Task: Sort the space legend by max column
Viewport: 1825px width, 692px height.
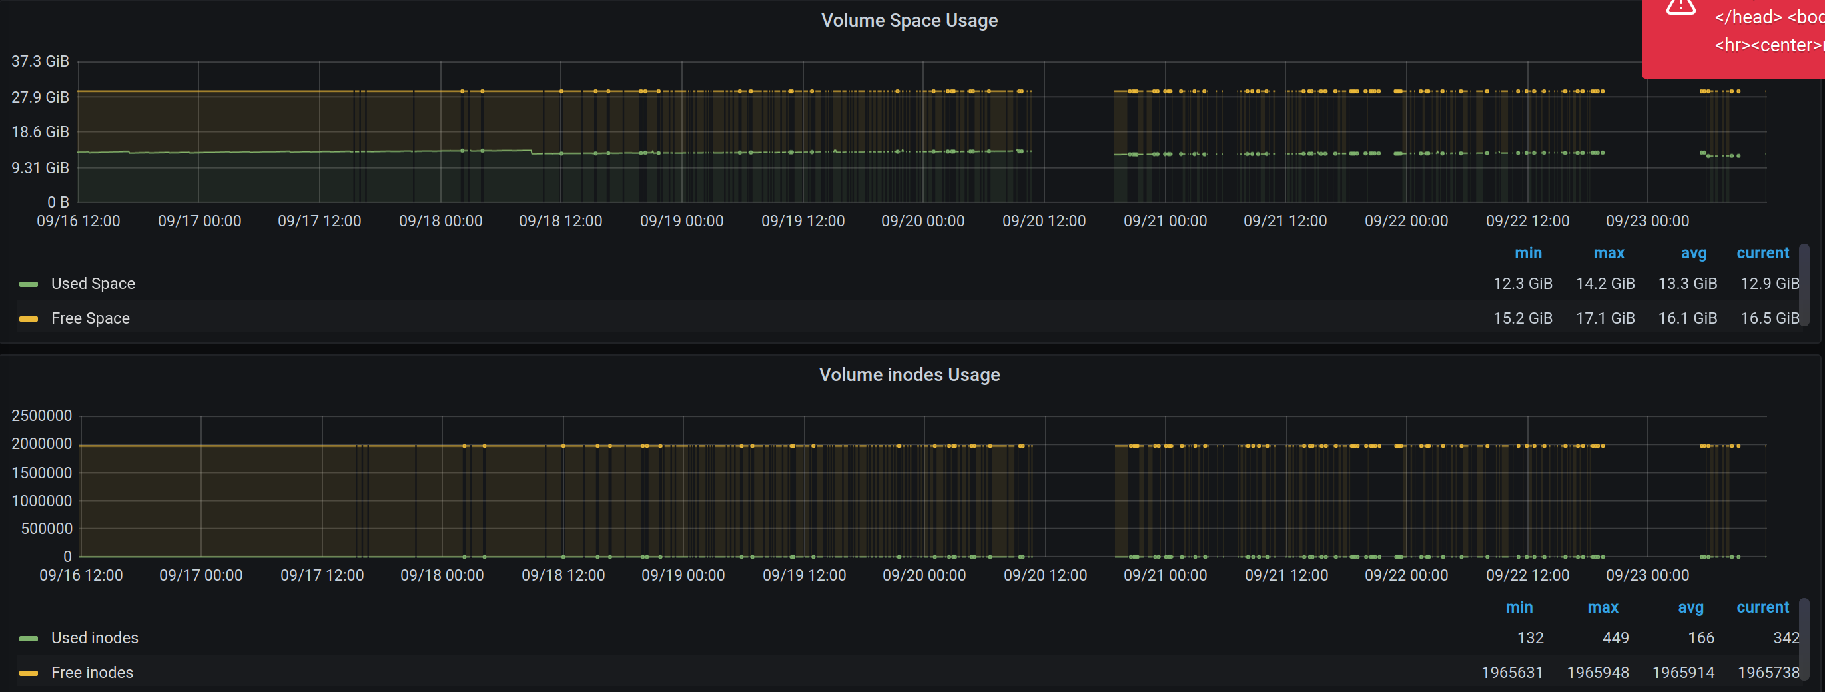Action: coord(1610,253)
